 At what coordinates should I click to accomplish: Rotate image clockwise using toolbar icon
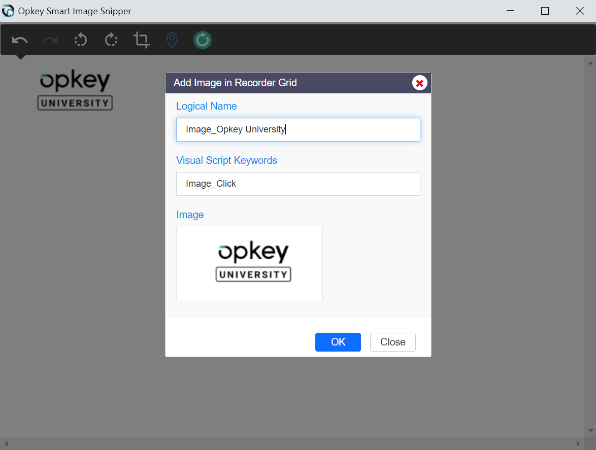pyautogui.click(x=111, y=40)
